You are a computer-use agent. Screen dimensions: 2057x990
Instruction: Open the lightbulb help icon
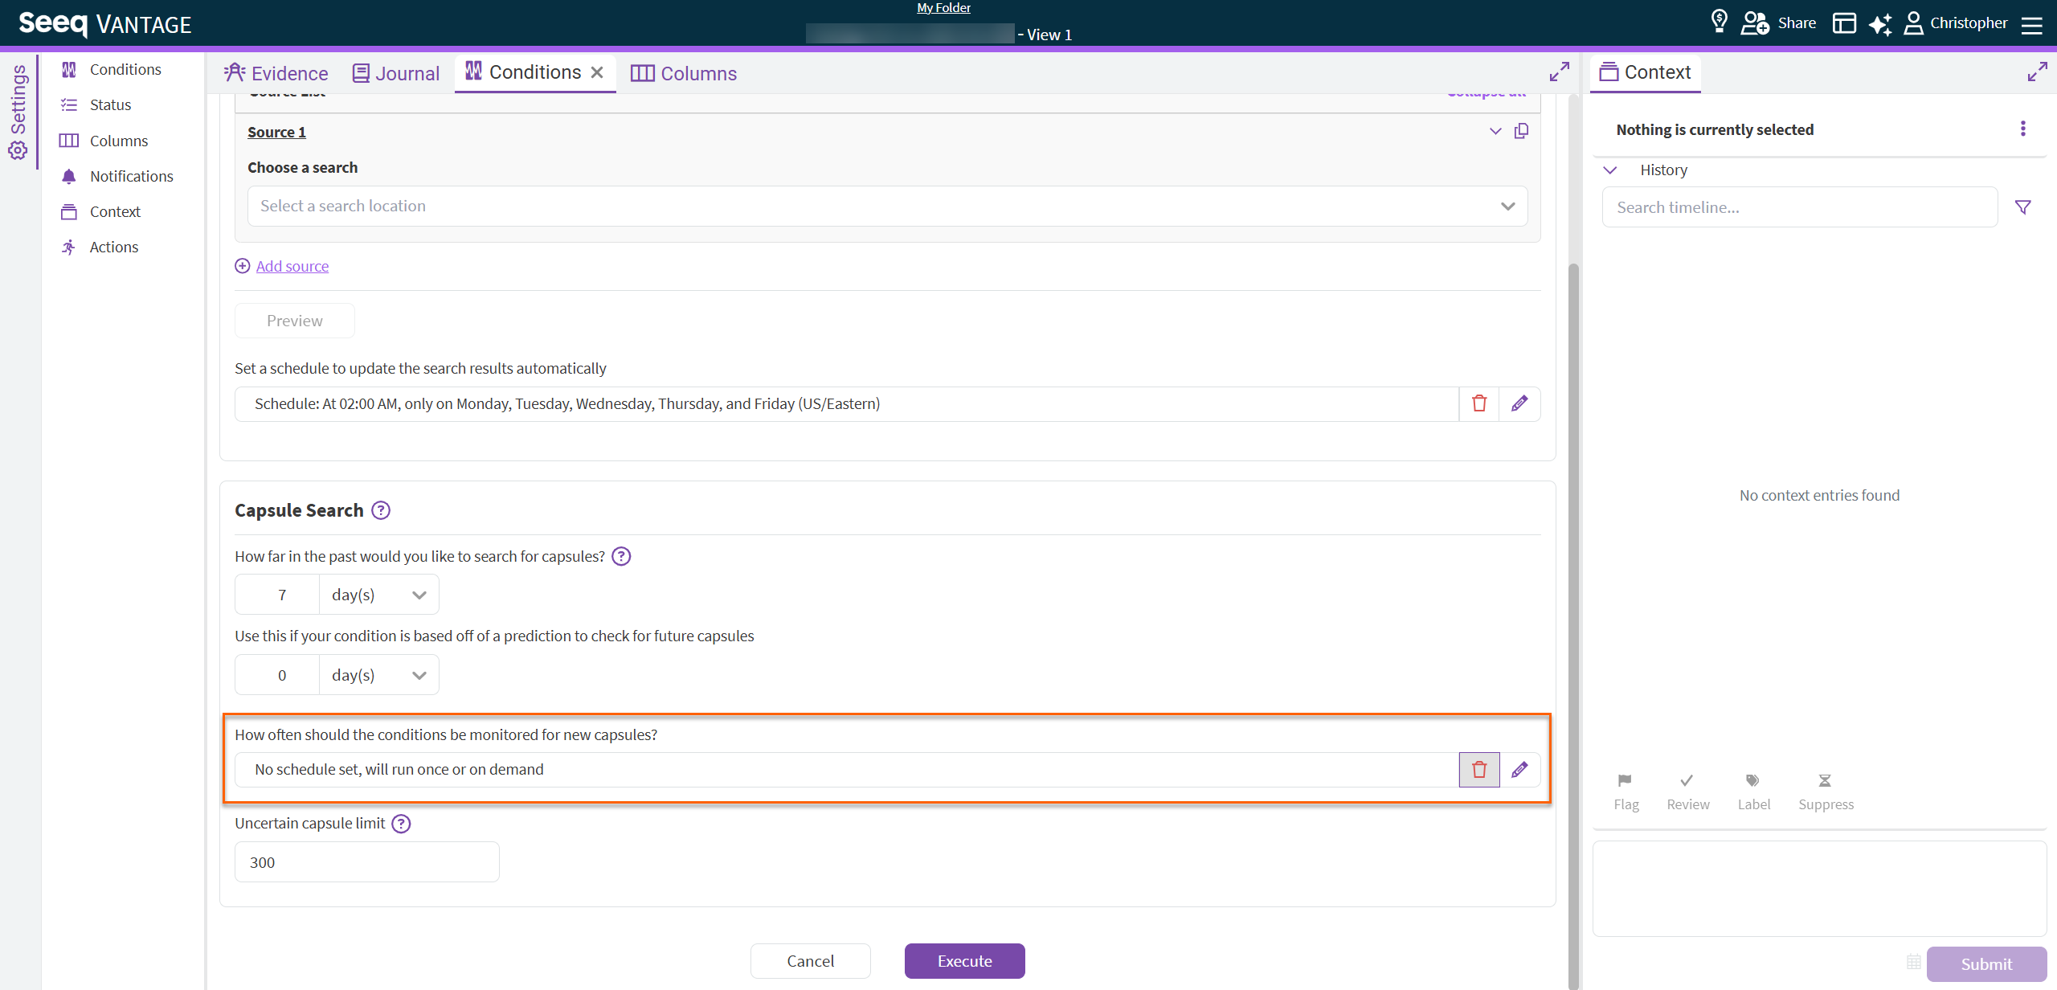(1719, 22)
